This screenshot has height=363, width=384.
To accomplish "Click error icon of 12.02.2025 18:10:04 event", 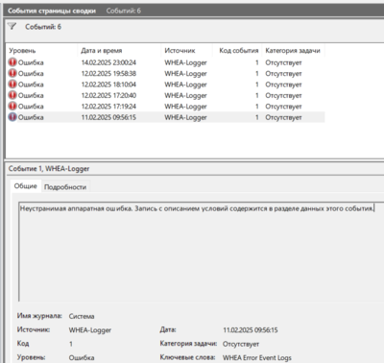I will point(12,85).
